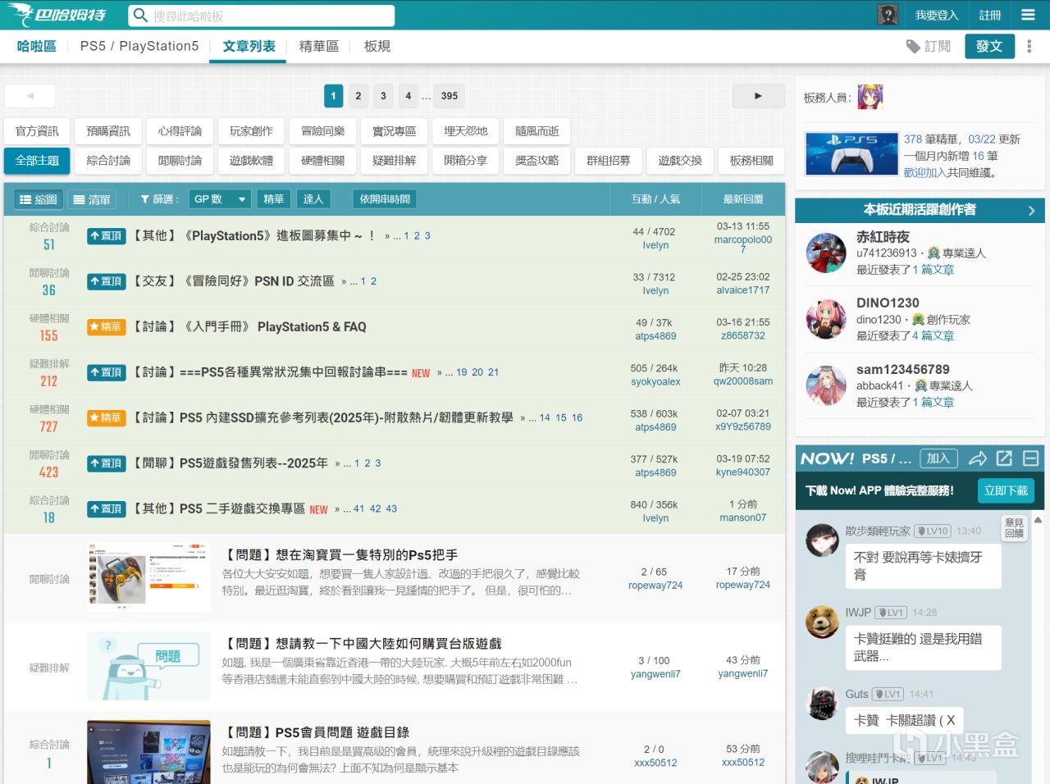The image size is (1050, 784).
Task: Go to the next page arrow
Action: coord(758,96)
